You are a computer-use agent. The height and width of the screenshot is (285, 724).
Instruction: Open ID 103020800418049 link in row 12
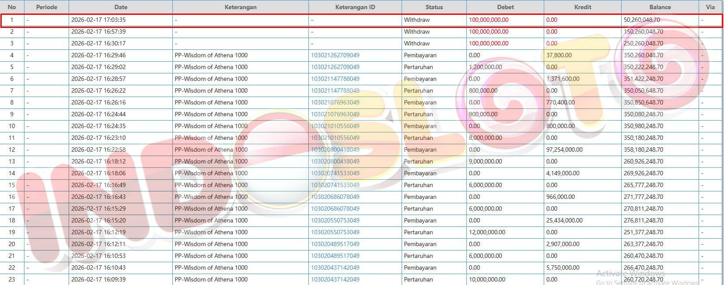coord(335,149)
